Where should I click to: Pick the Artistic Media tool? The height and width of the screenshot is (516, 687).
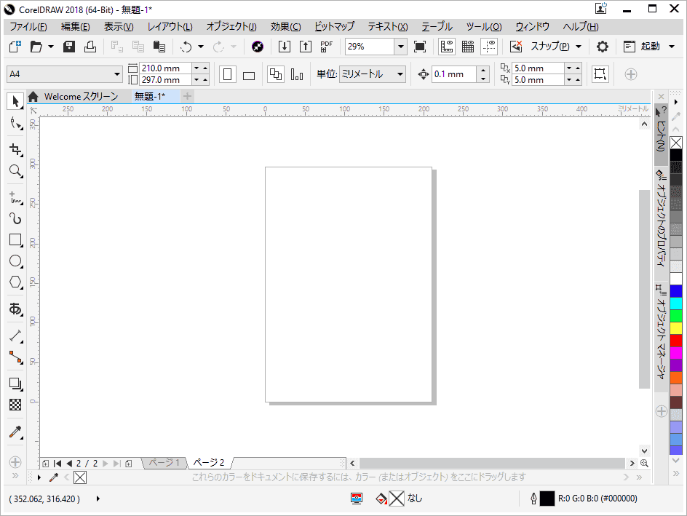click(15, 218)
